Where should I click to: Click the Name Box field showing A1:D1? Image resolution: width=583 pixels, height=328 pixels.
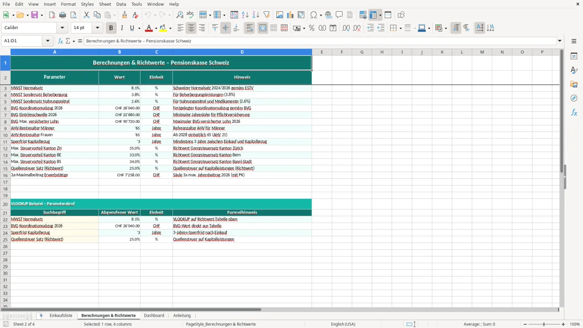tap(22, 41)
